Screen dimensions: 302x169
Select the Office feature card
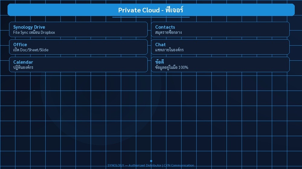(x=79, y=47)
